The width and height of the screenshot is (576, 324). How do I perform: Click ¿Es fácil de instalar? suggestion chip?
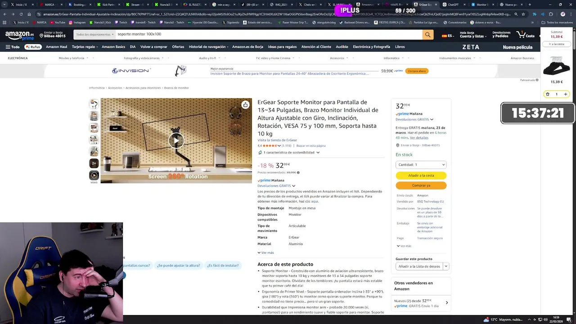[223, 265]
